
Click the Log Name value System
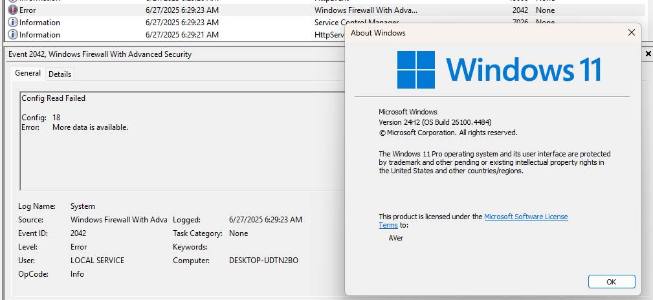(82, 206)
